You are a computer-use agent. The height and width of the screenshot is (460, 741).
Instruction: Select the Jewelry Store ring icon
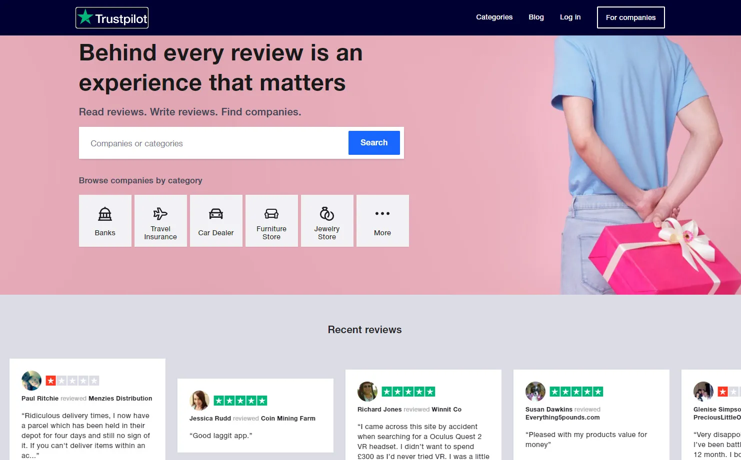[x=327, y=214]
